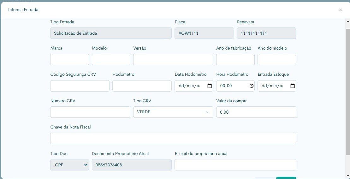350x179 pixels.
Task: Select the Hodômetro input field
Action: coord(142,86)
